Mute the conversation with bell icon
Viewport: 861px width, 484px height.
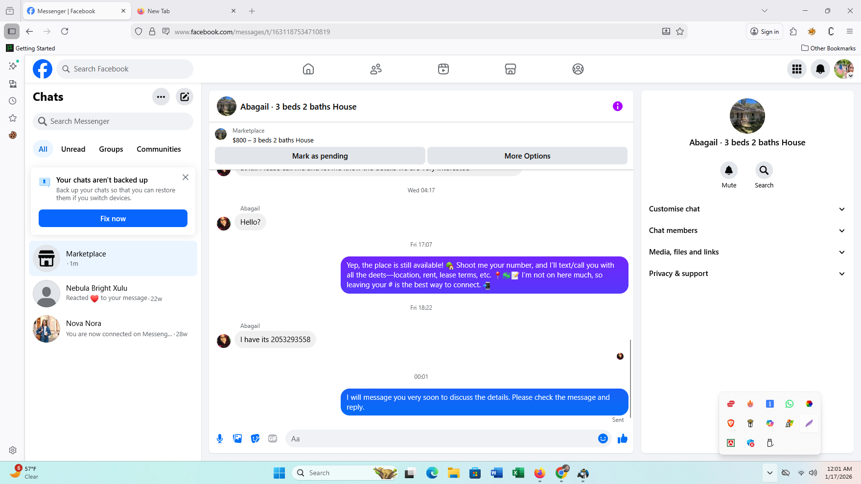pos(729,170)
